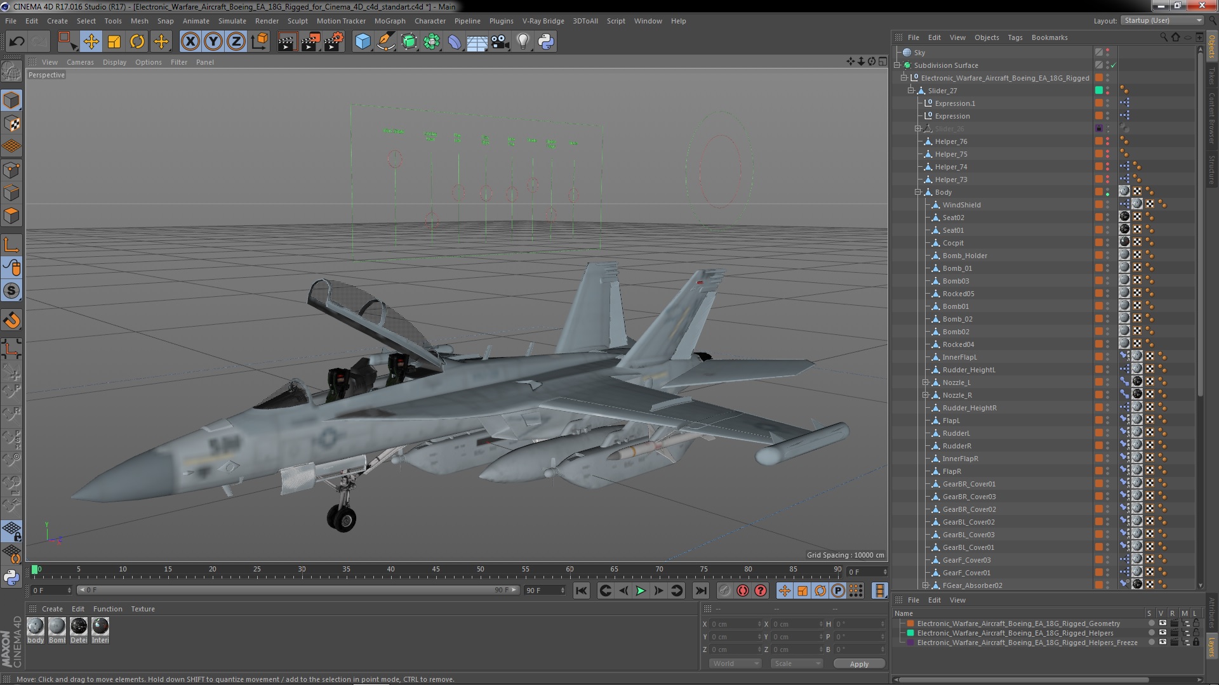This screenshot has height=685, width=1219.
Task: Select the Move tool in toolbar
Action: pos(91,42)
